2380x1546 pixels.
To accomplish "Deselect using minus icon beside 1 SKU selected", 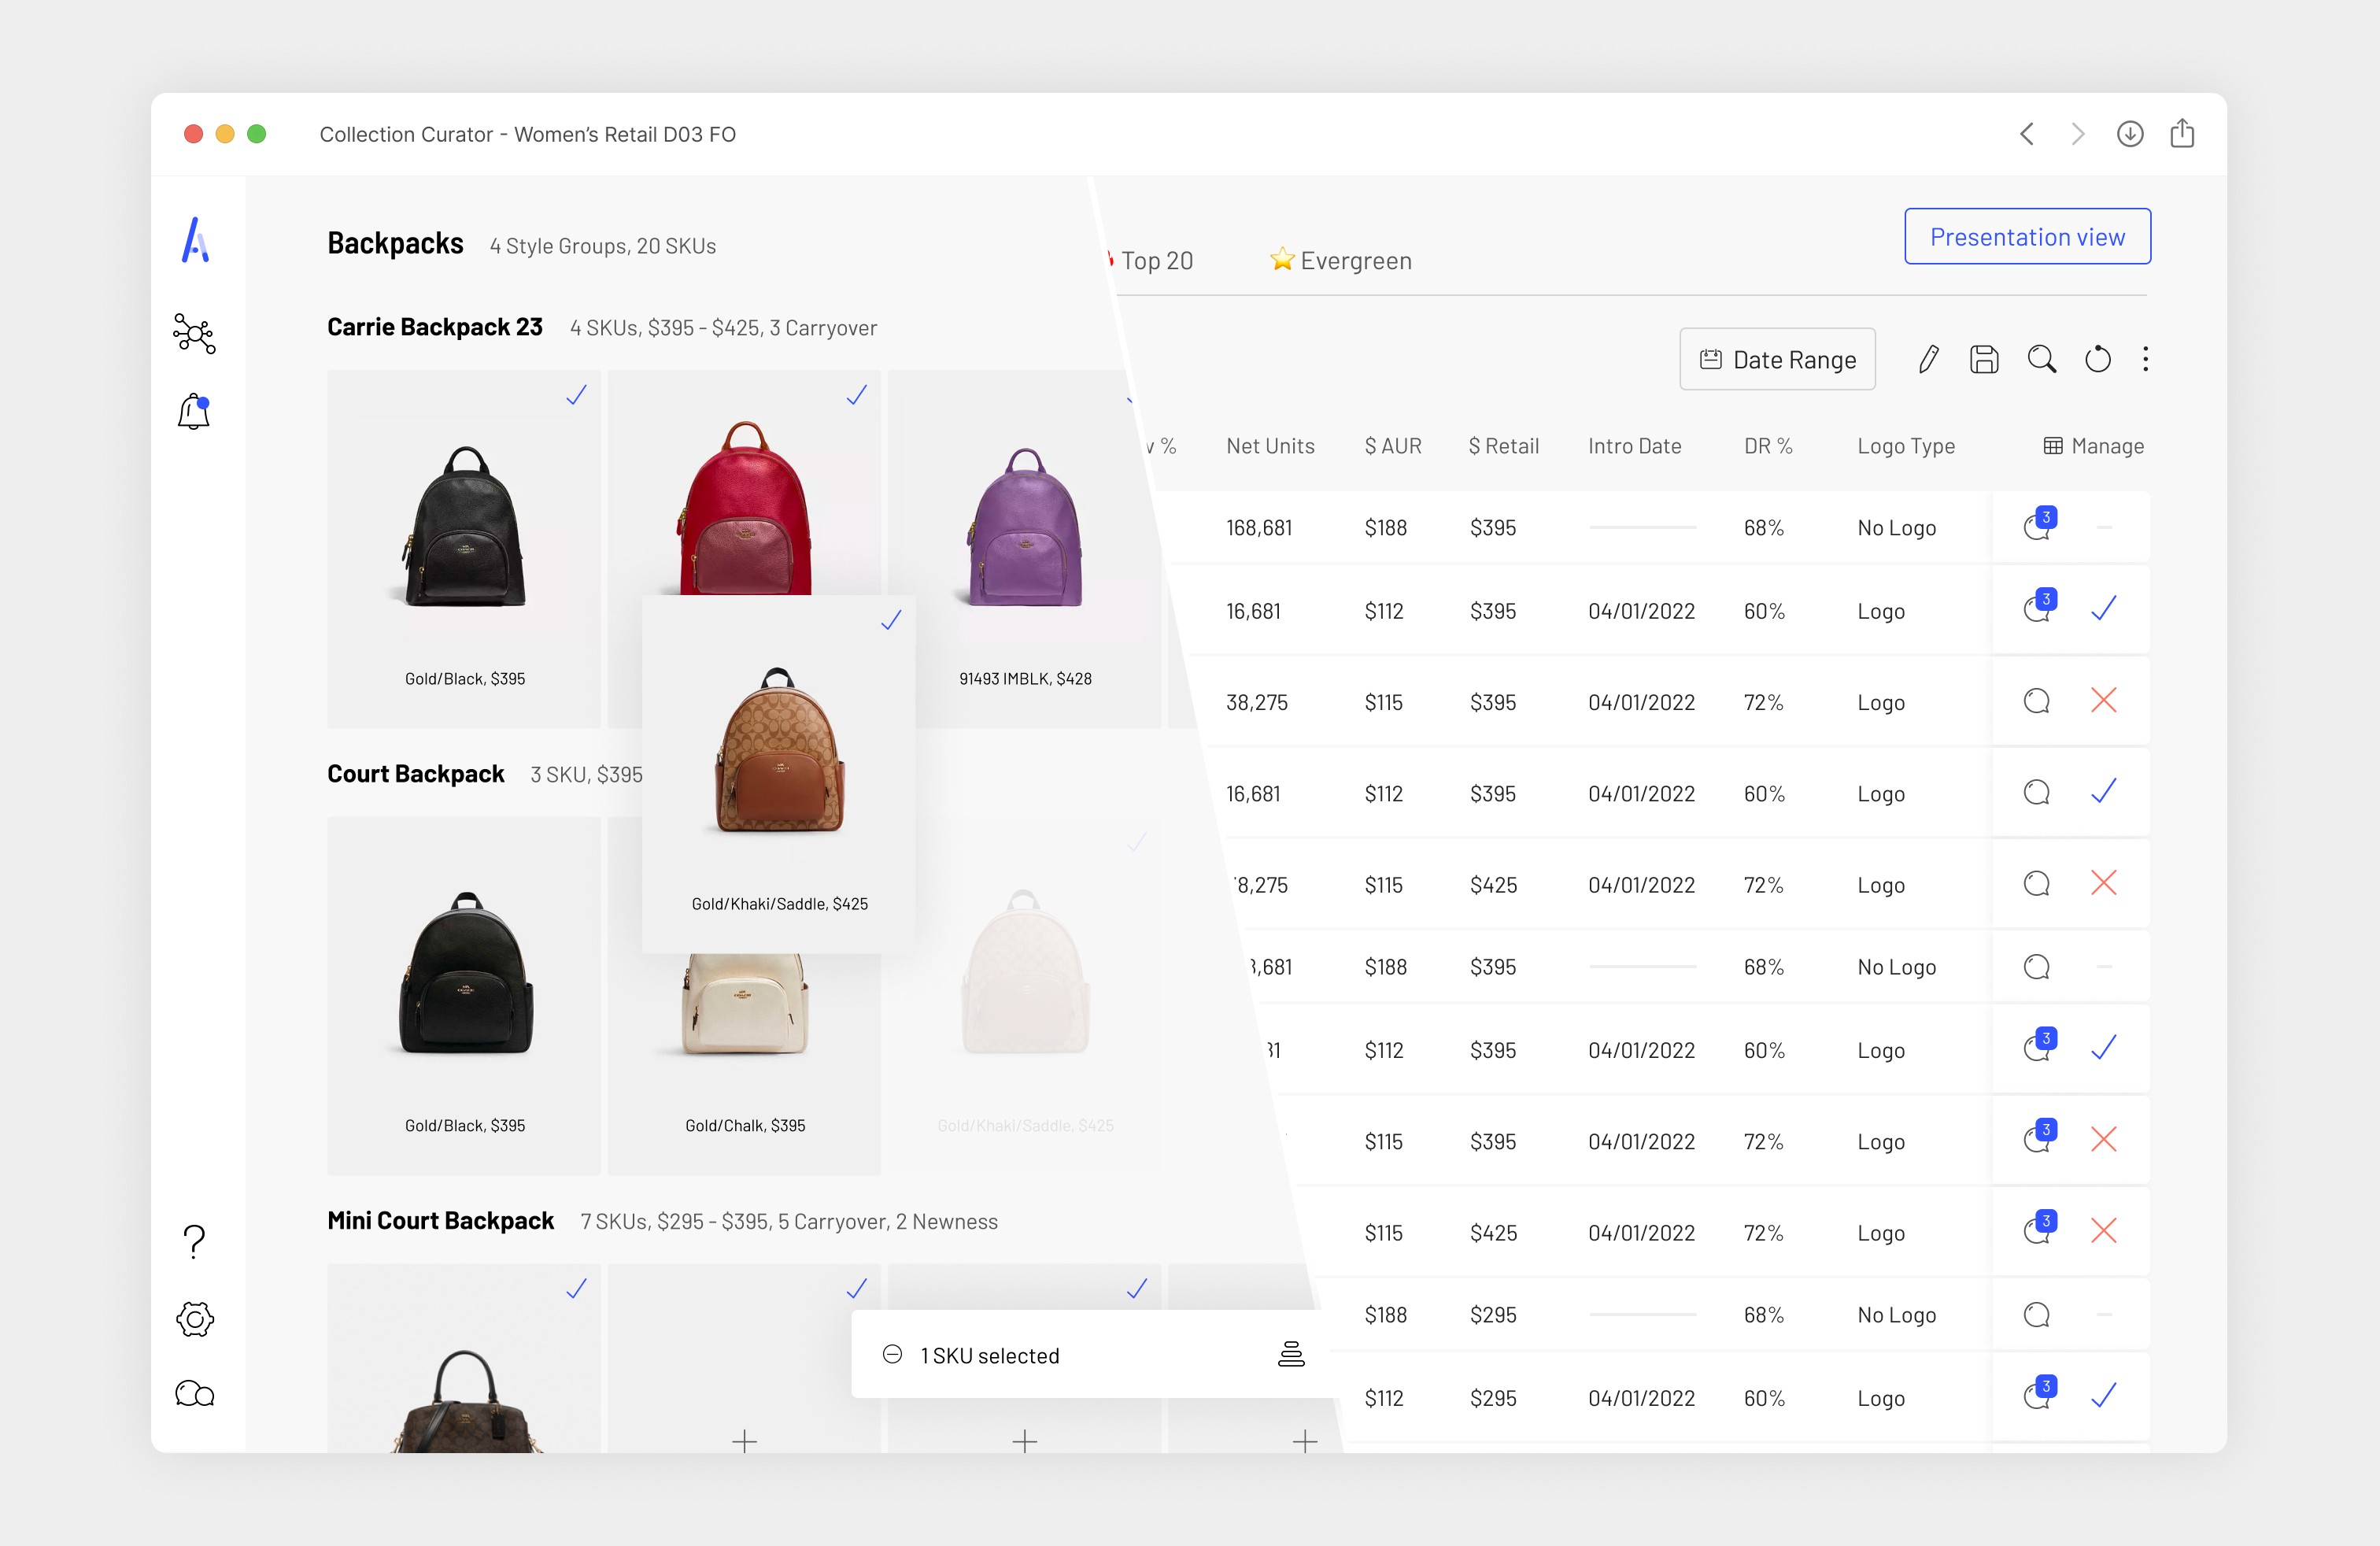I will 892,1354.
